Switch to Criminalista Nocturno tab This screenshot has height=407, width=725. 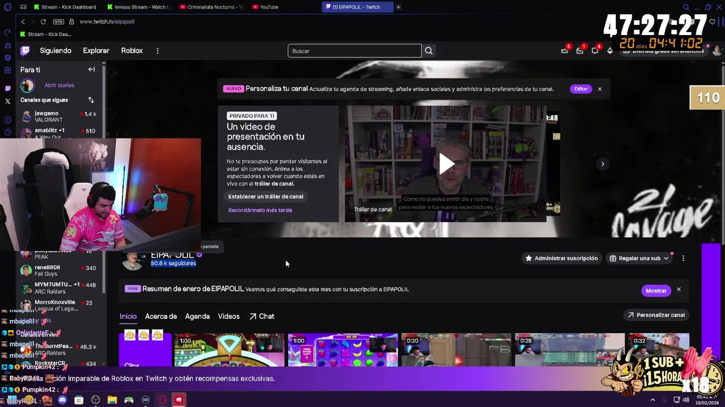(x=211, y=7)
